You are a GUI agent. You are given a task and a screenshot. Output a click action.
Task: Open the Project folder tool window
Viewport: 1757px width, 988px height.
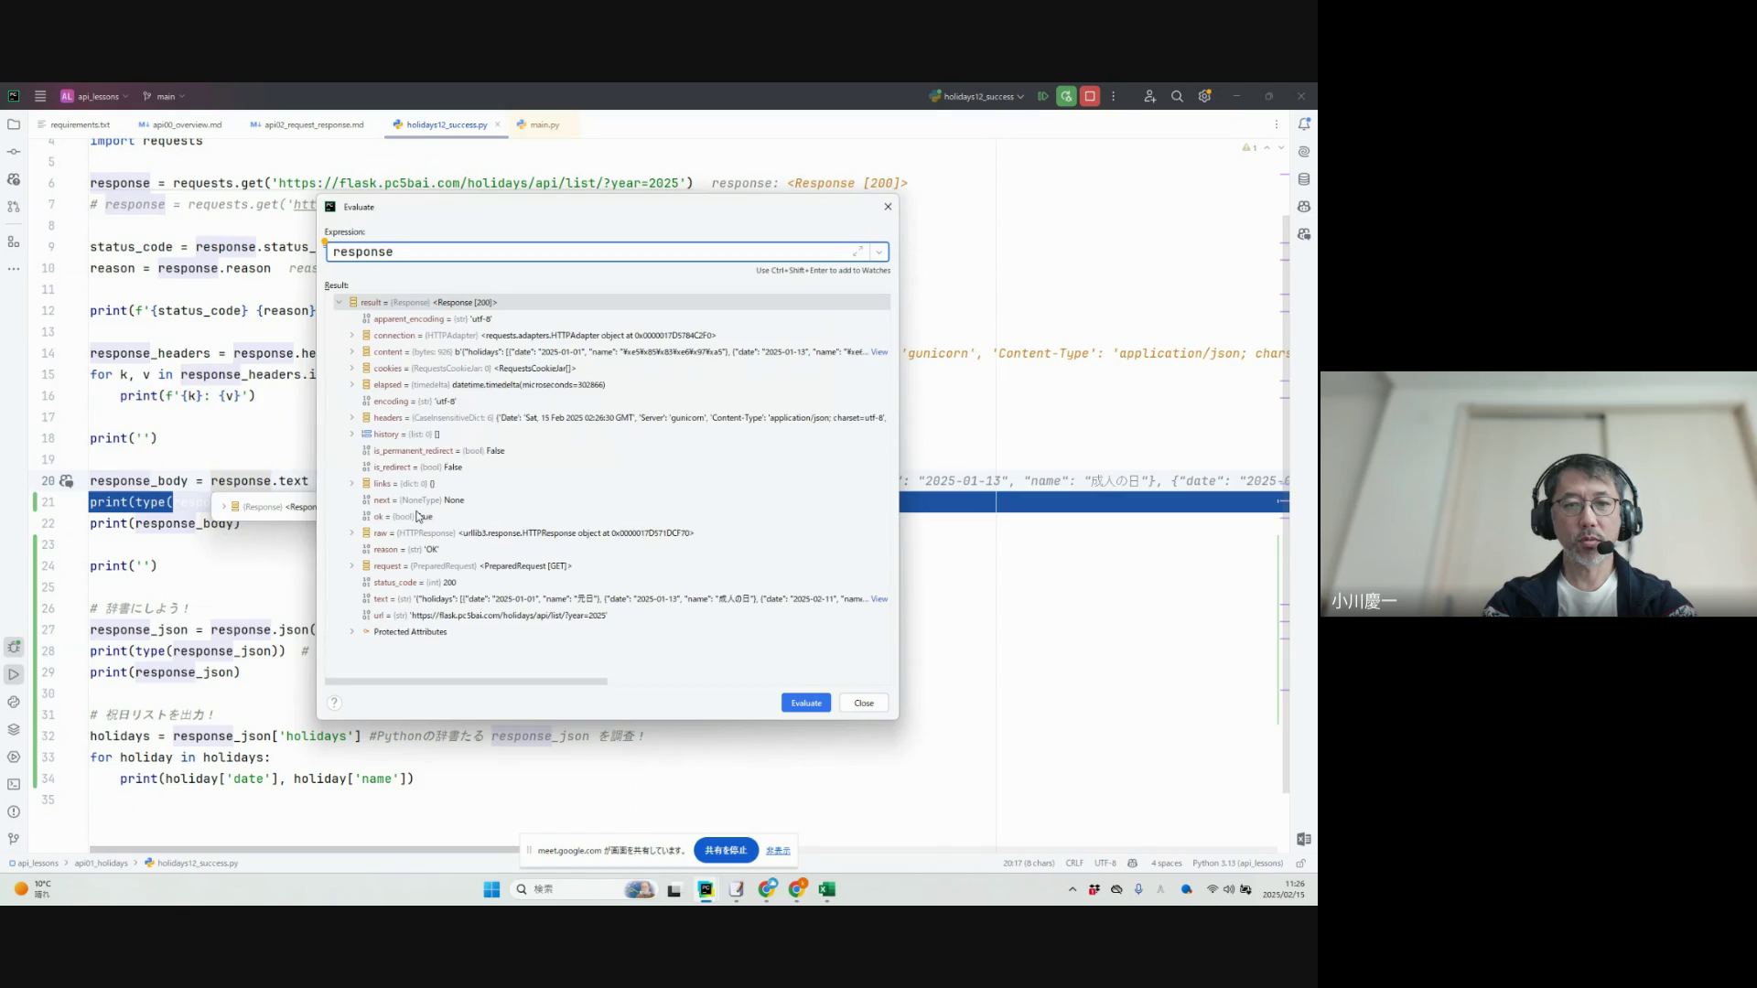click(14, 123)
